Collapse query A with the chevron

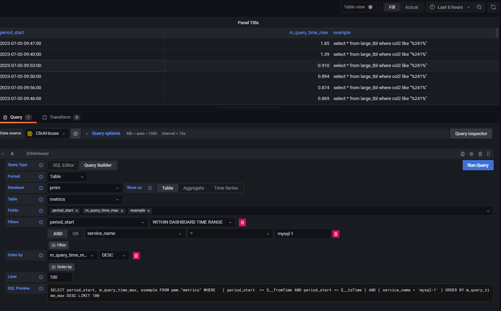click(x=3, y=154)
